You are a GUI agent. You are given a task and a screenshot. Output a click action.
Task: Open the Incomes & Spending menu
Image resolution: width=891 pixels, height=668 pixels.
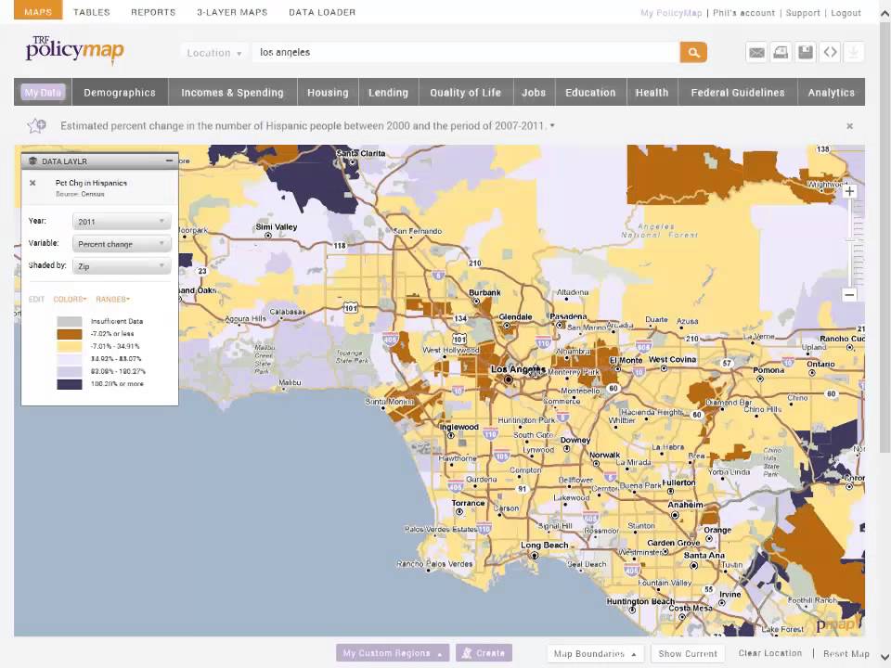(232, 92)
